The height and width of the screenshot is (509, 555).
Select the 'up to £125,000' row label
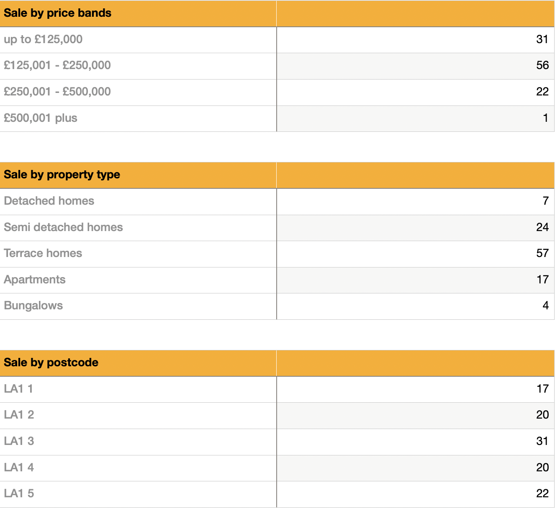tap(43, 39)
